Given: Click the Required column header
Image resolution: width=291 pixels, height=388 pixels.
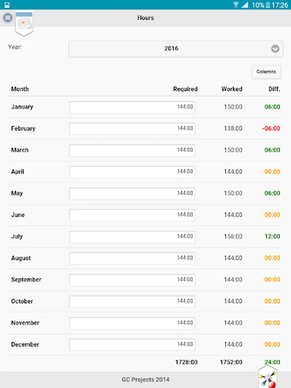Looking at the screenshot, I should click(185, 89).
